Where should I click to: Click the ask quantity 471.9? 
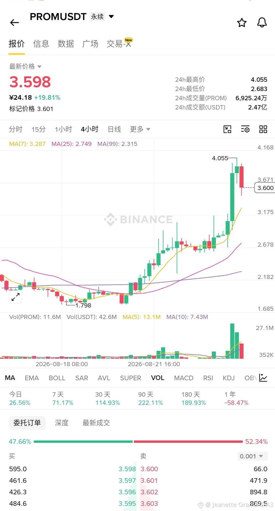coord(259,480)
